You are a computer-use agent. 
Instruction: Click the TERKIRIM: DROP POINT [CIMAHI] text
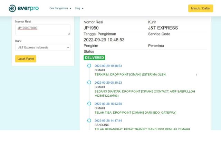[x=131, y=75]
